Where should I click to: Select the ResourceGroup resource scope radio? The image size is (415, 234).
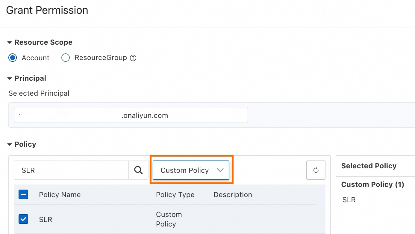(x=65, y=58)
